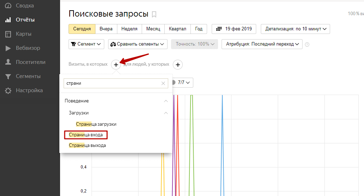The image size is (364, 196).
Task: Open the Детализация: по 10 минут dropdown
Action: click(x=295, y=29)
